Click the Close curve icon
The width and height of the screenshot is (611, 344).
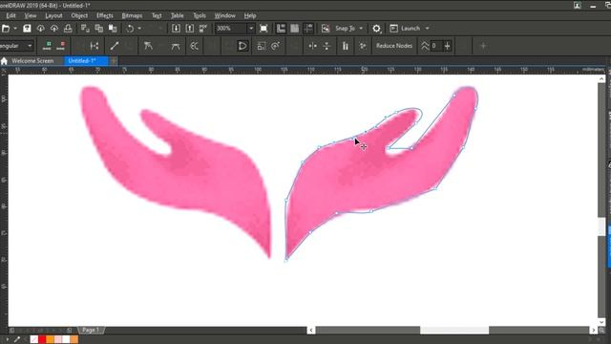pyautogui.click(x=242, y=46)
